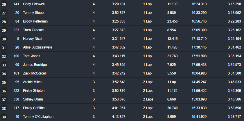Image resolution: width=244 pixels, height=121 pixels.
Task: Open Albie Budziszewski's rider details
Action: 37,47
